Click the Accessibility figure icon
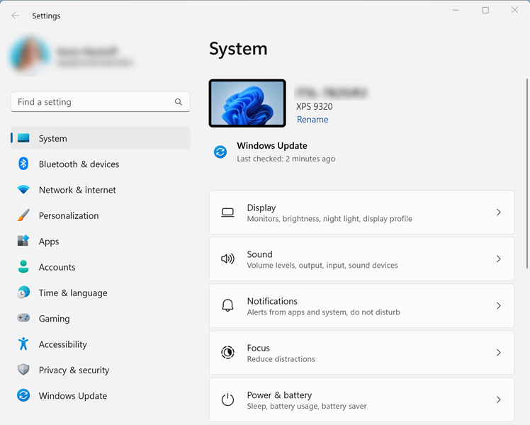 23,344
